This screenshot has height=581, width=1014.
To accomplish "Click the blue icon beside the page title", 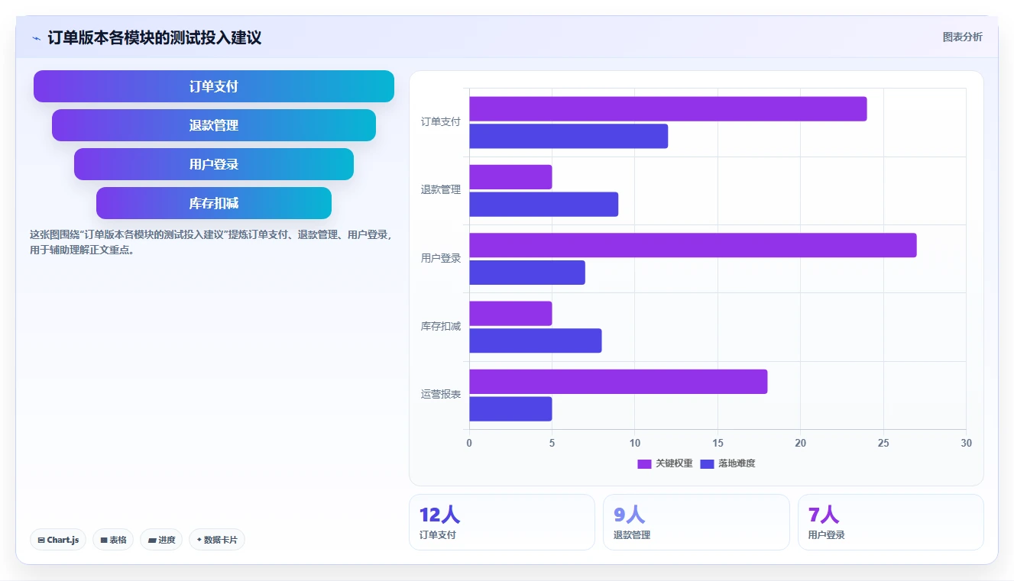I will (x=36, y=38).
